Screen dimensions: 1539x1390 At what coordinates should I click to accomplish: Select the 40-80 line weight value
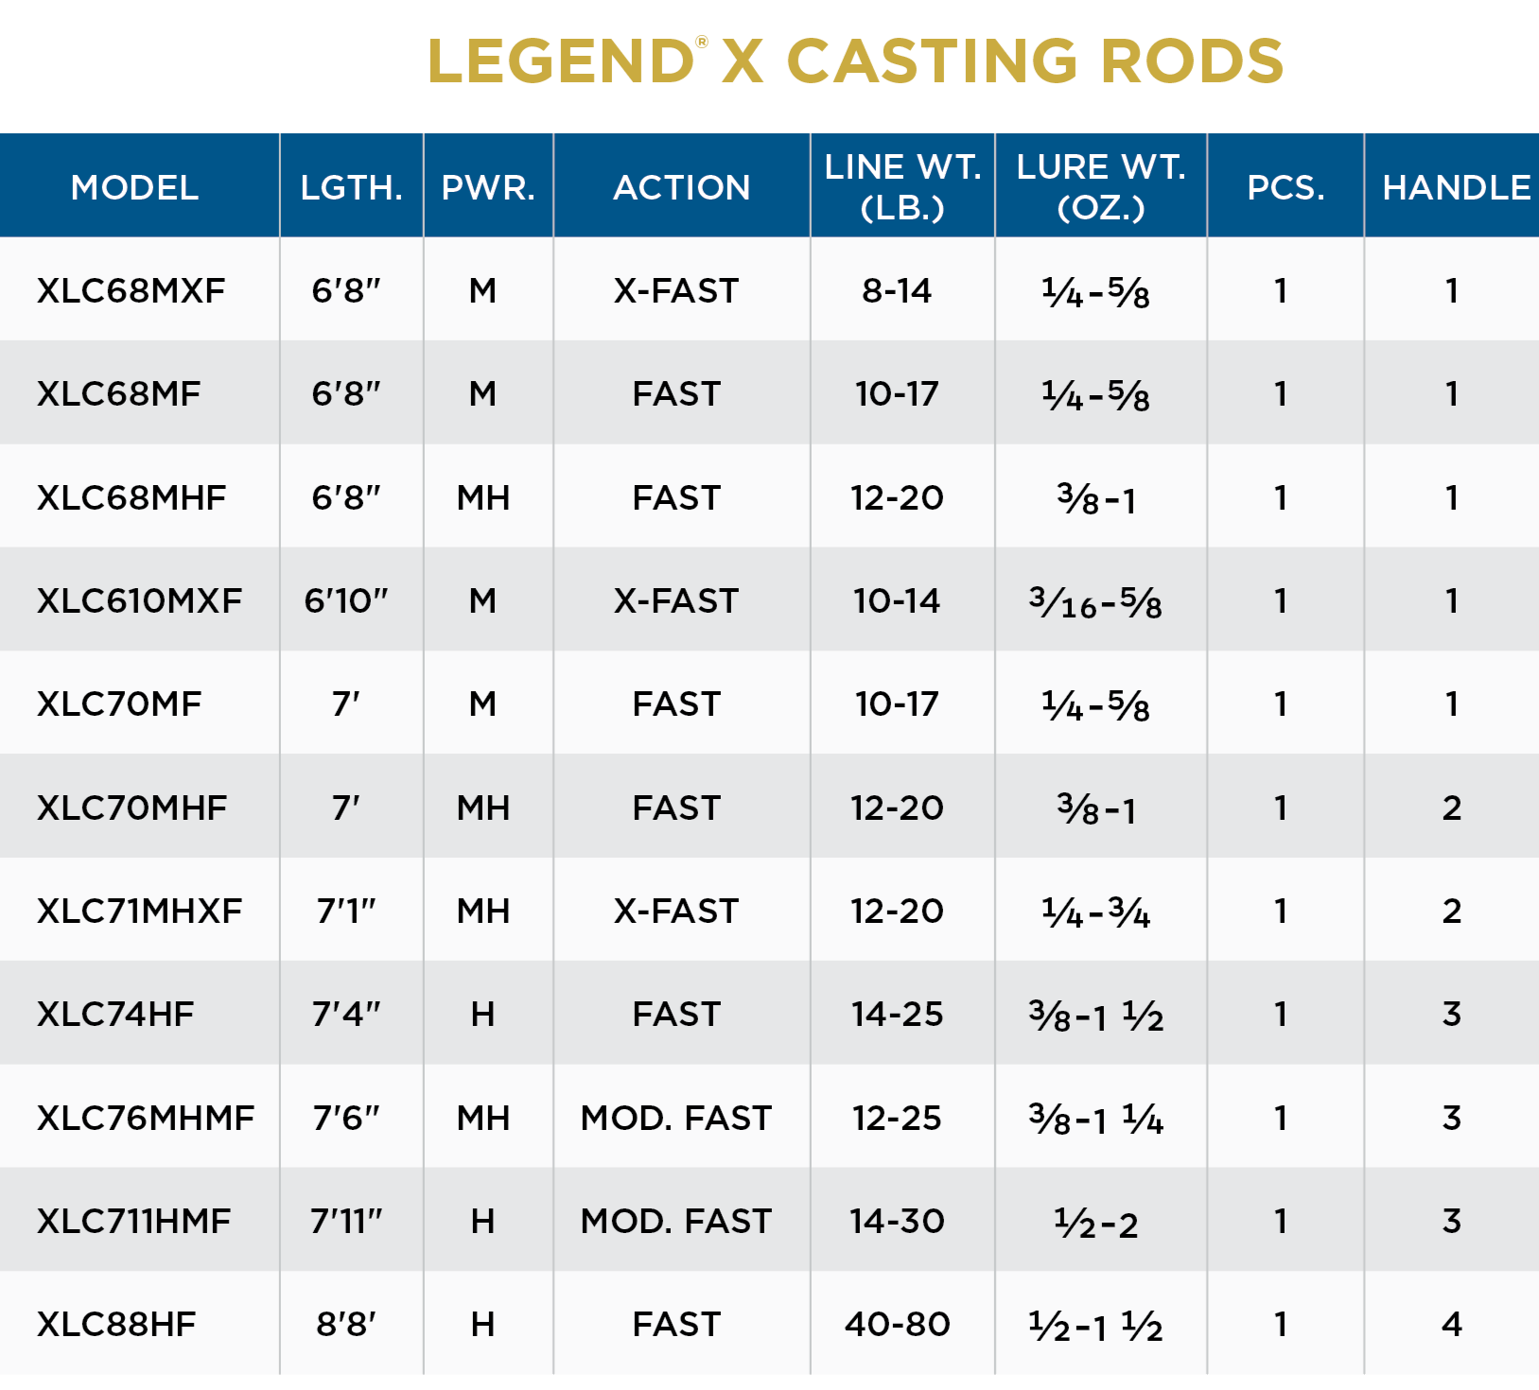(897, 1324)
